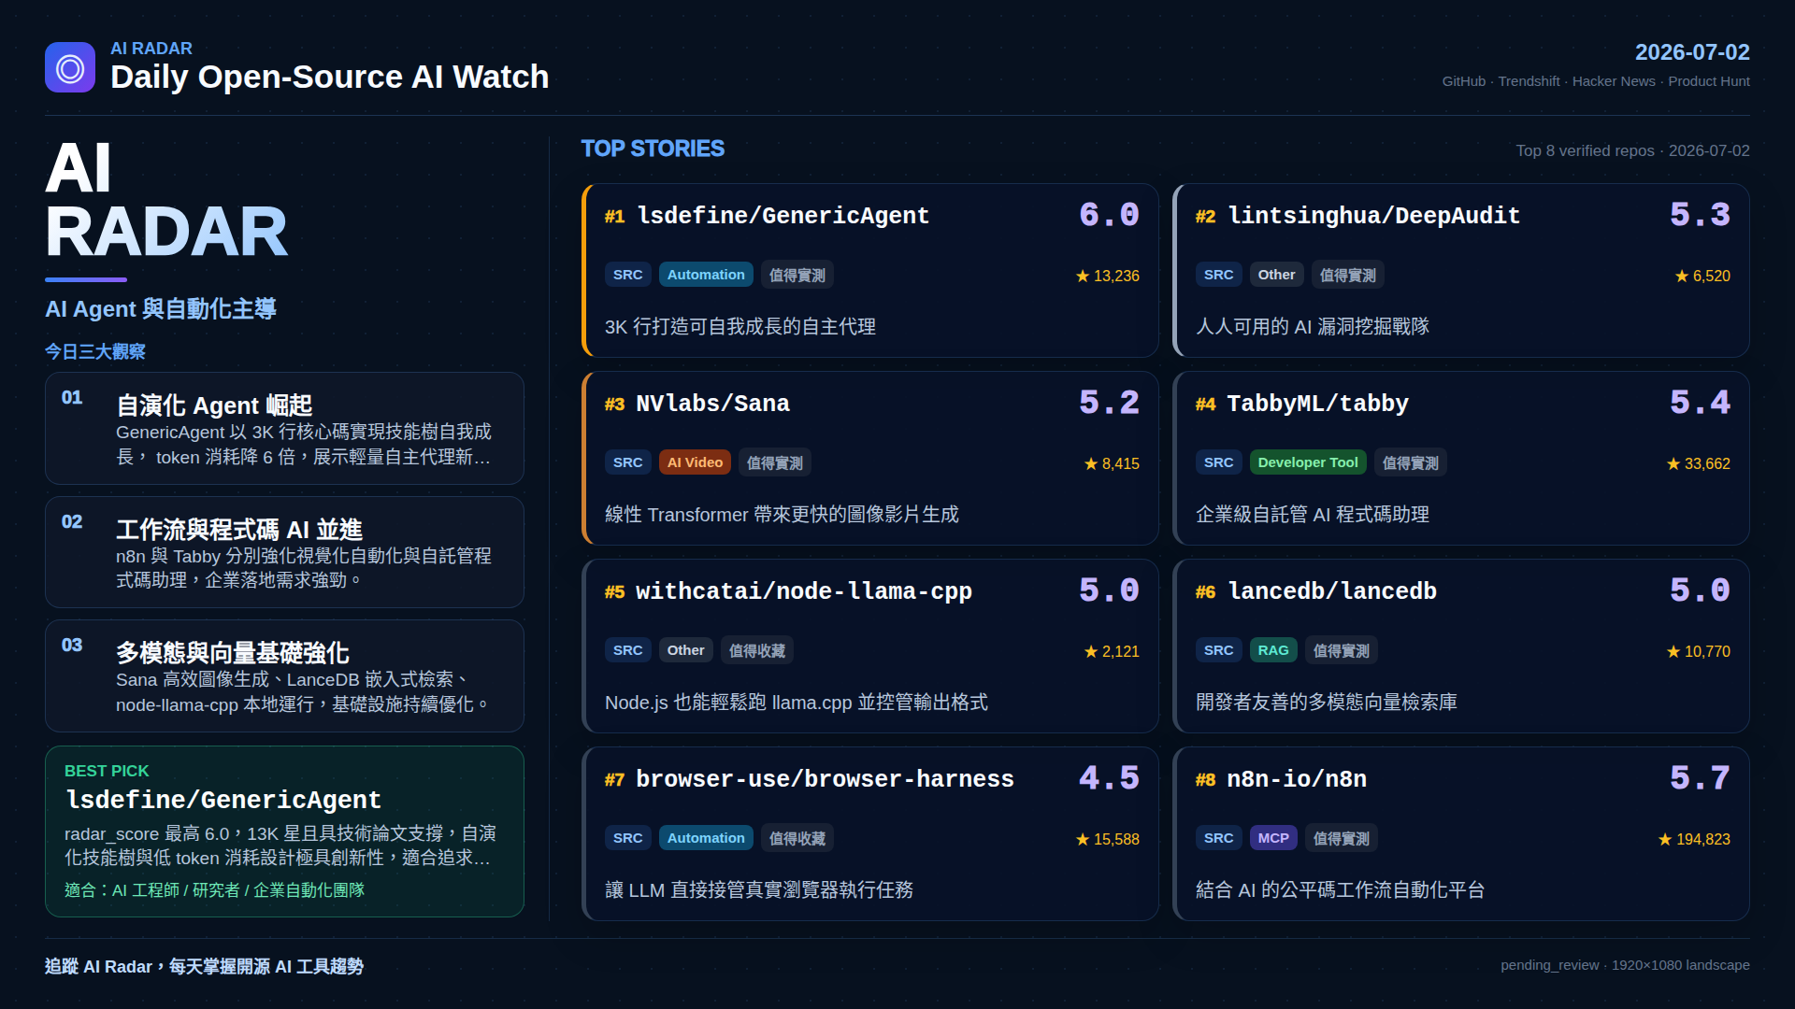Image resolution: width=1795 pixels, height=1009 pixels.
Task: Open Best Pick lsdefine/GenericAgent title
Action: [x=223, y=800]
